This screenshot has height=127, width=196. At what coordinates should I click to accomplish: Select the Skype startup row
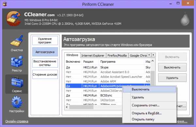point(108,68)
